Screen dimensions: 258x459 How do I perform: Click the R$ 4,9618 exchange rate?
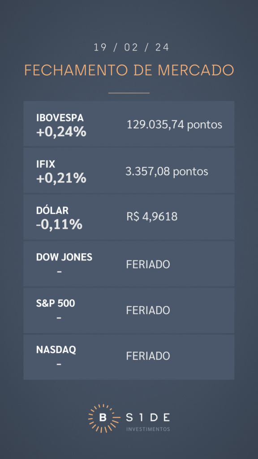(152, 217)
